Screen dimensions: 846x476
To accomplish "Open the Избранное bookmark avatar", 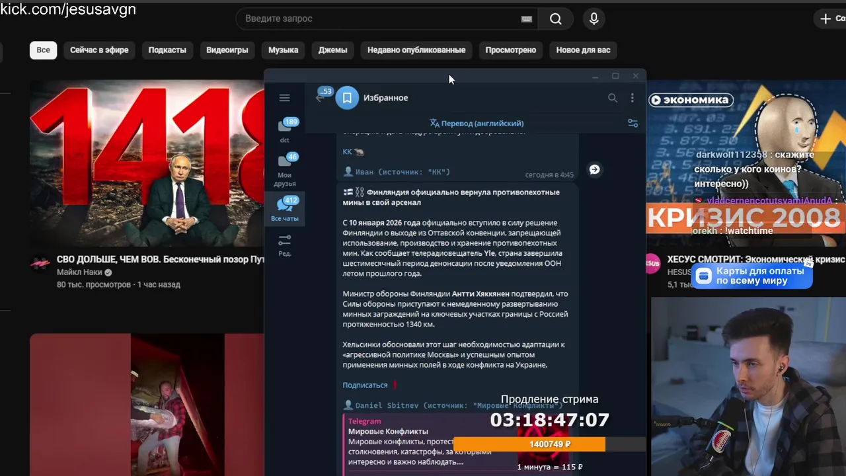I will (x=347, y=98).
